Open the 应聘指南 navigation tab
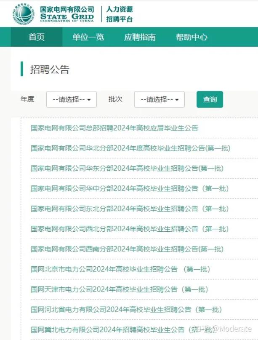Screen dimensions: 258x340 coord(140,37)
